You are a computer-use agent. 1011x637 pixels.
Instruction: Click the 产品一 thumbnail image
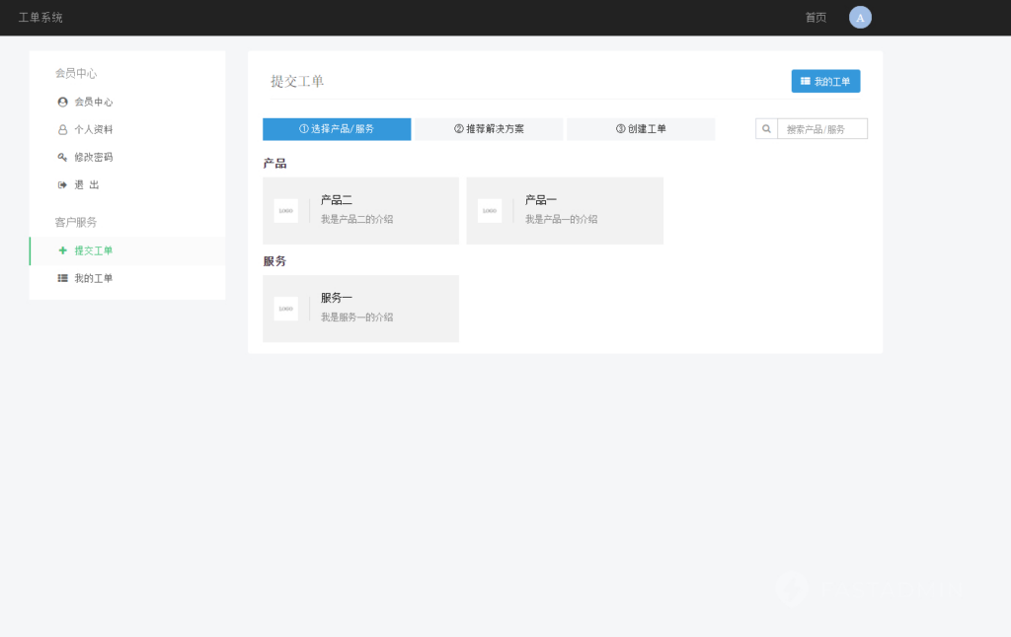pos(490,210)
